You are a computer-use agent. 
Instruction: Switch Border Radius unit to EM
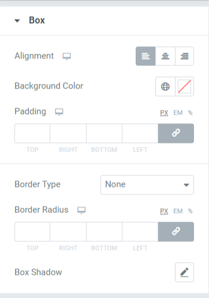[x=178, y=211]
